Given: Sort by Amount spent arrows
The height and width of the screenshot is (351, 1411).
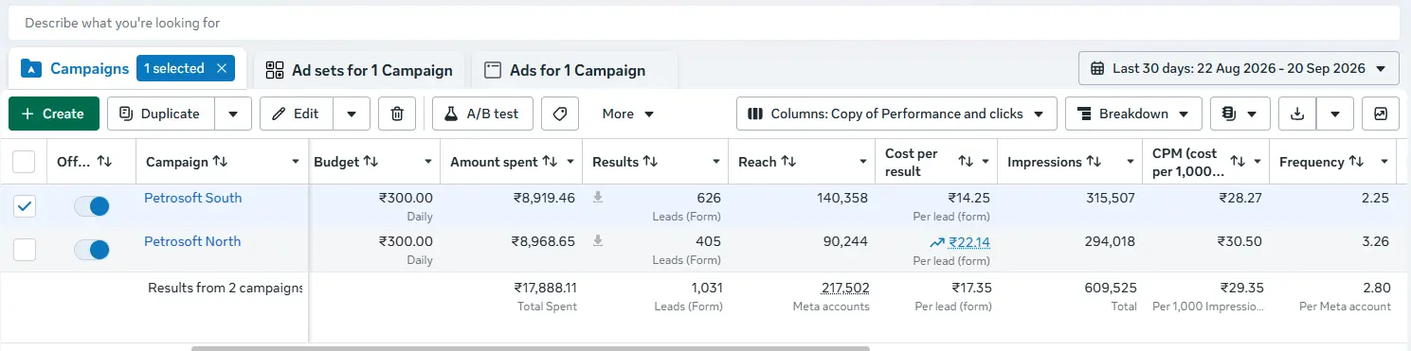Looking at the screenshot, I should (x=549, y=162).
